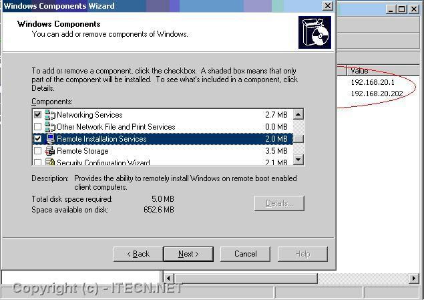The height and width of the screenshot is (300, 424).
Task: Click the Networking Services component icon
Action: 50,115
